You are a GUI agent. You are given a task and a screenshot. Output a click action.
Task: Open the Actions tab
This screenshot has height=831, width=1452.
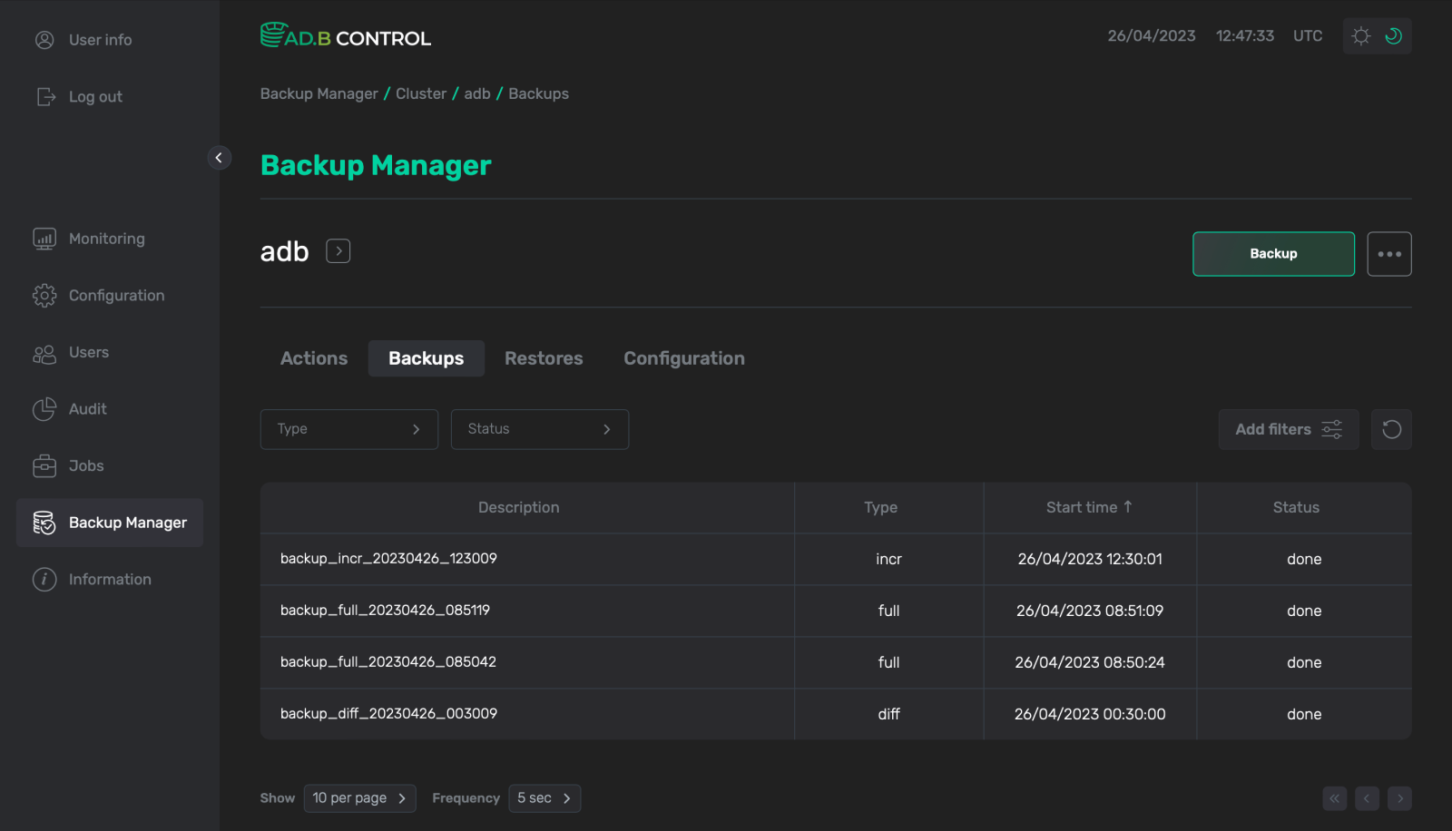pyautogui.click(x=313, y=357)
